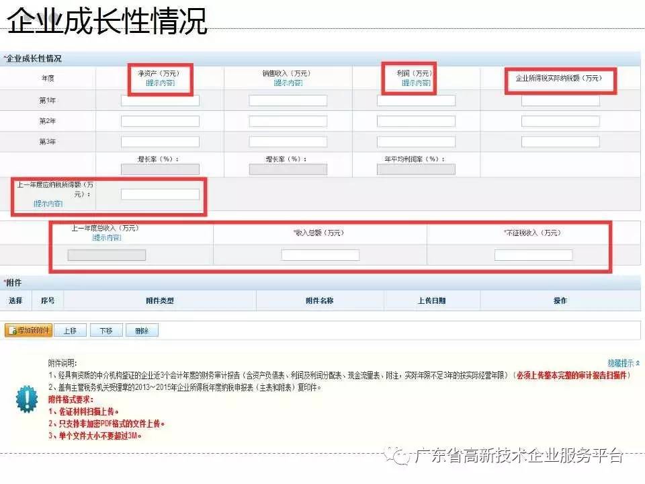
Task: Open 提示内容 link under 上一年度总收入
Action: (x=107, y=237)
